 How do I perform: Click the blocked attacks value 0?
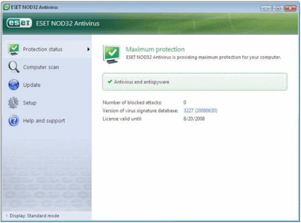point(185,103)
